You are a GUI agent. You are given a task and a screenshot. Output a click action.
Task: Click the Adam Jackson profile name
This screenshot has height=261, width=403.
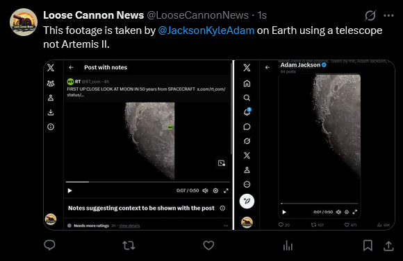(300, 65)
